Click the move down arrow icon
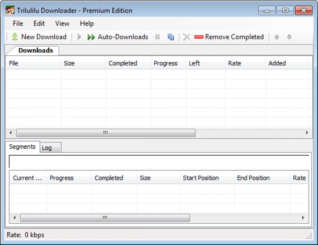318x245 pixels. 289,37
